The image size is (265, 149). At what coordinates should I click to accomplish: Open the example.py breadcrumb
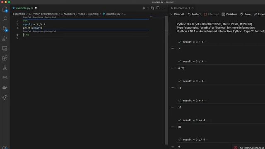pyautogui.click(x=111, y=14)
